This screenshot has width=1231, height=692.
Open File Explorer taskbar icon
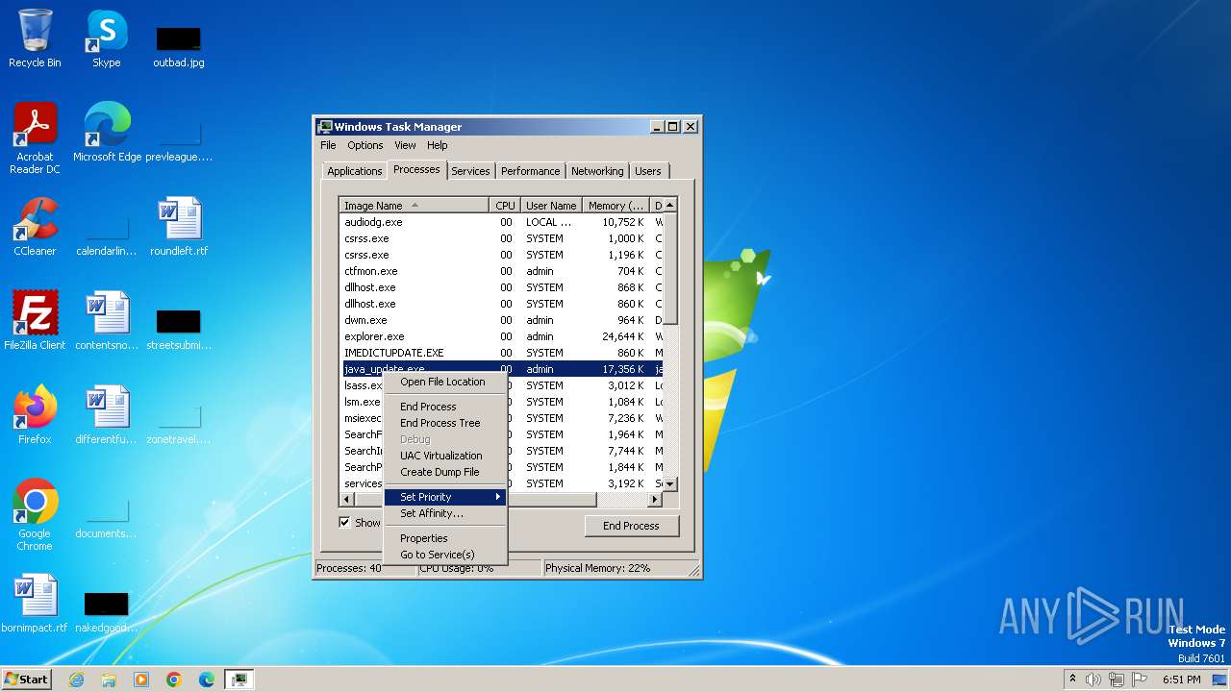click(x=109, y=680)
